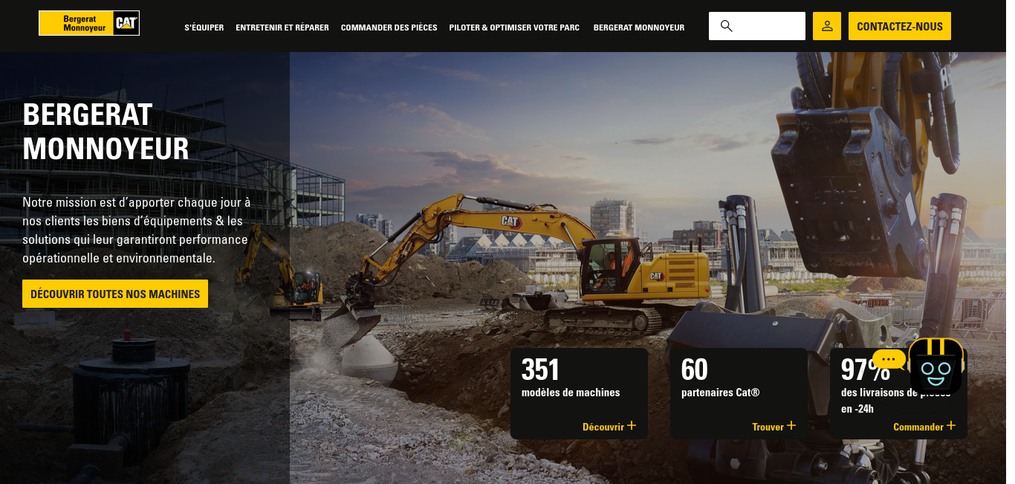Click the plus icon beside Découvrir
The image size is (1015, 484).
pyautogui.click(x=632, y=425)
